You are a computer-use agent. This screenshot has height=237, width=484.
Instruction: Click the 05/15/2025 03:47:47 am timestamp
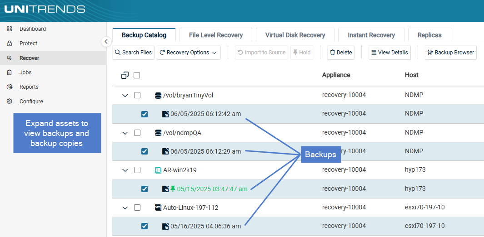212,189
